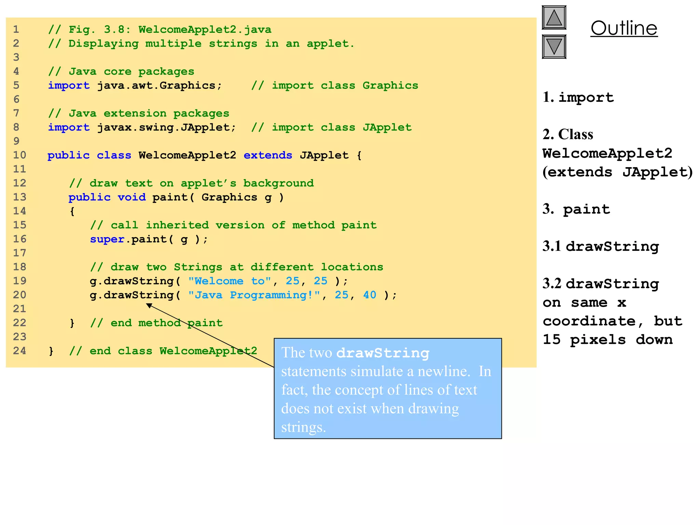700x525 pixels.
Task: Select outline item '2. Class'
Action: (x=568, y=134)
